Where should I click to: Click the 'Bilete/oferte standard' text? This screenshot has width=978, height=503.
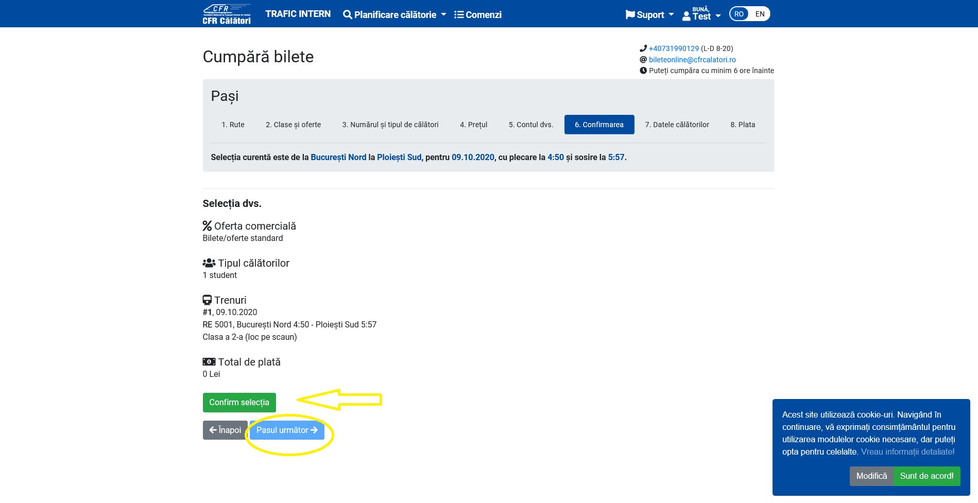(243, 238)
